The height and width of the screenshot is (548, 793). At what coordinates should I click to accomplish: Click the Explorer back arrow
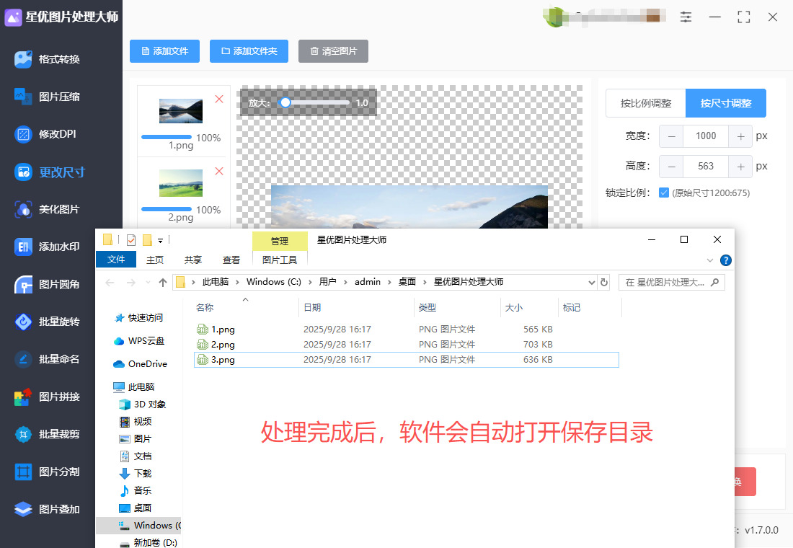[x=110, y=283]
